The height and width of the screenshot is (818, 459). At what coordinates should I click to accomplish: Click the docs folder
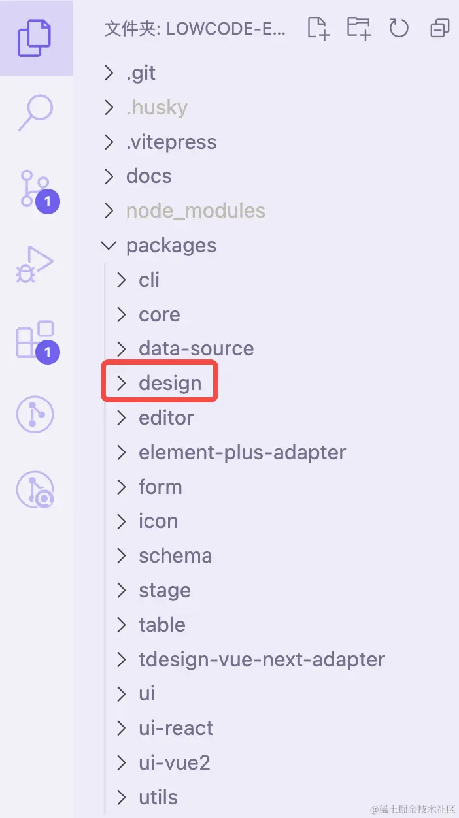click(149, 176)
